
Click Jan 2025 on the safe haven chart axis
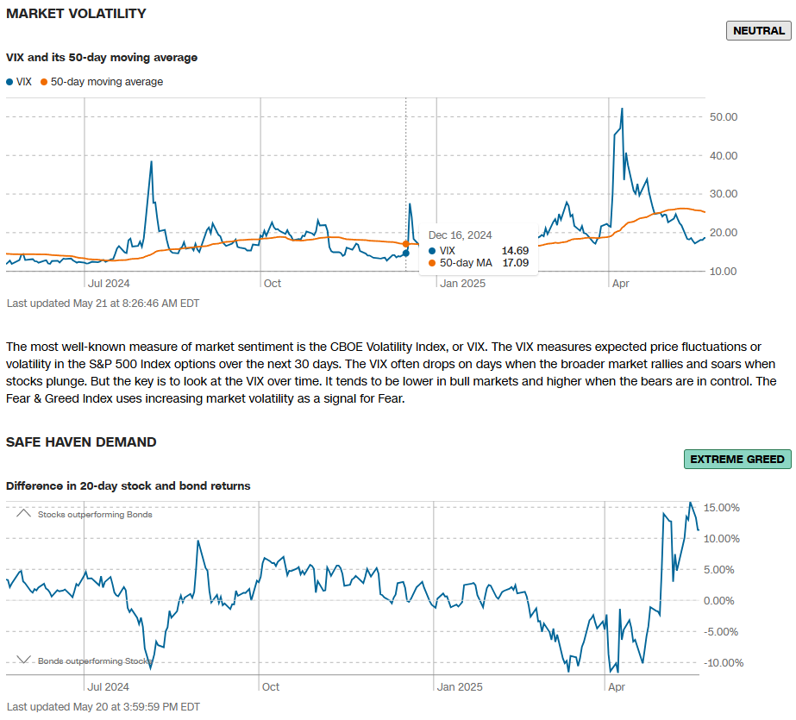coord(462,687)
